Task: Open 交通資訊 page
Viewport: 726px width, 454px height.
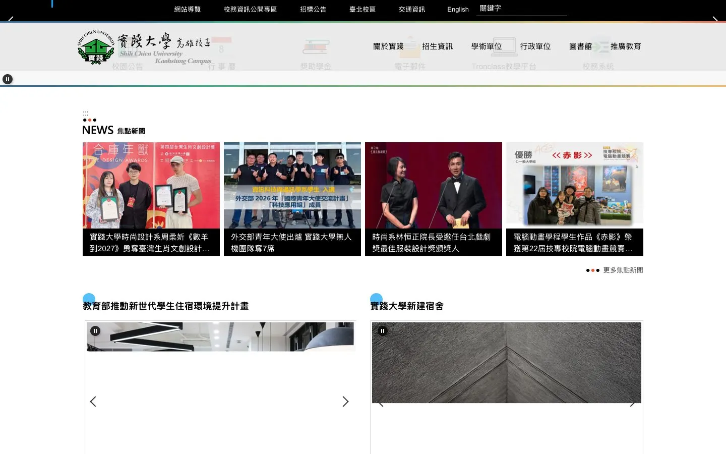Action: pyautogui.click(x=412, y=9)
